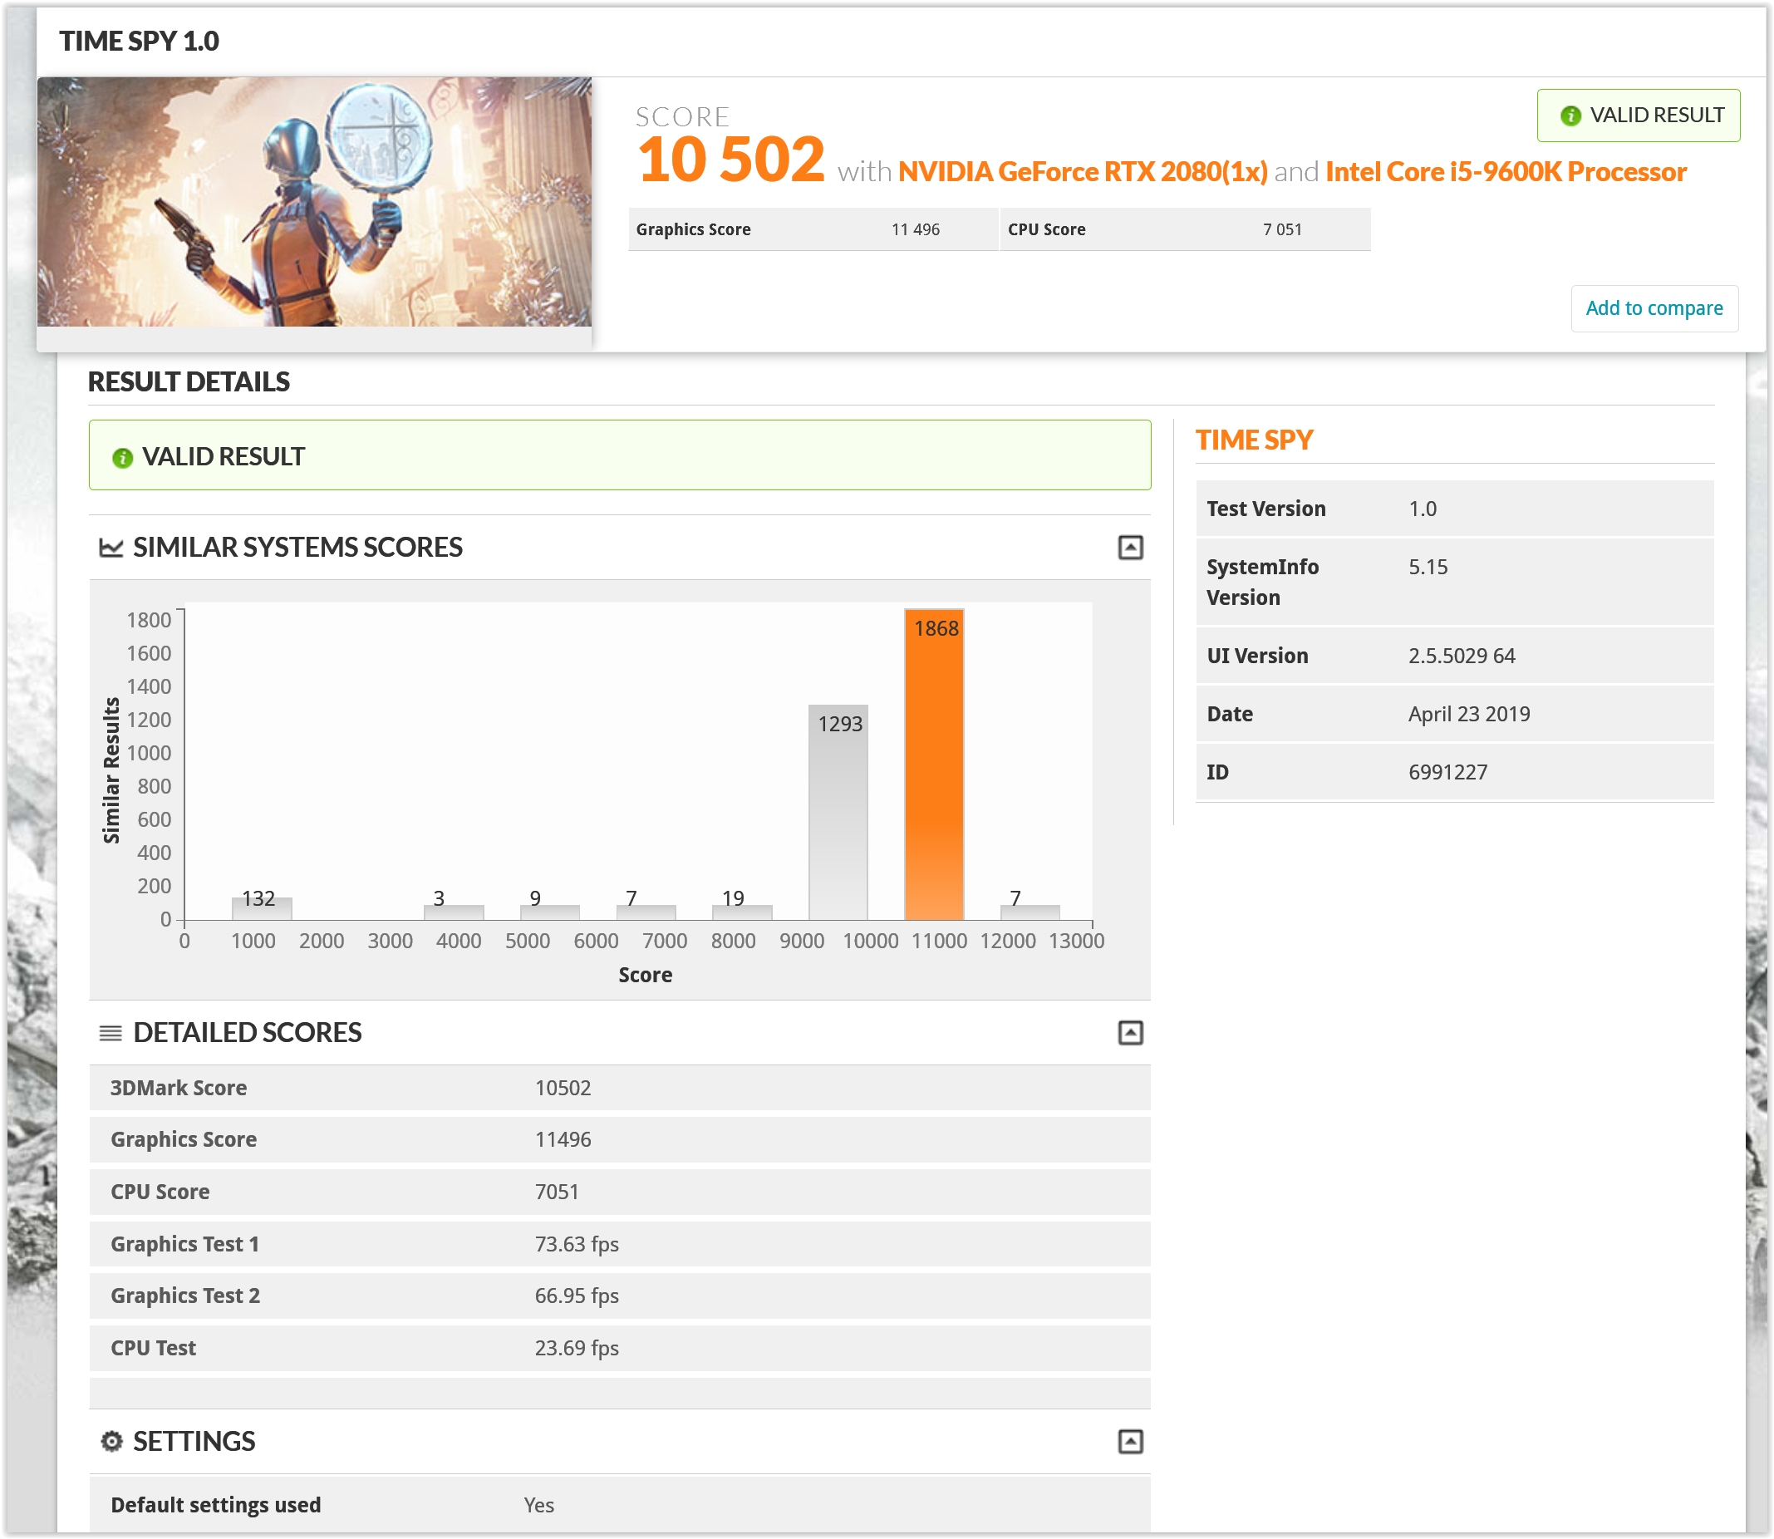
Task: Click the large 10 502 score
Action: [x=730, y=160]
